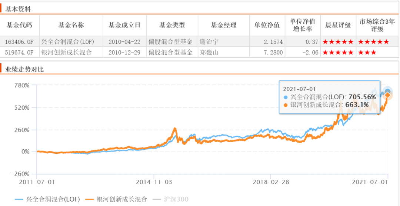Select orange diamond marker at chart end
This screenshot has width=400, height=206.
387,95
